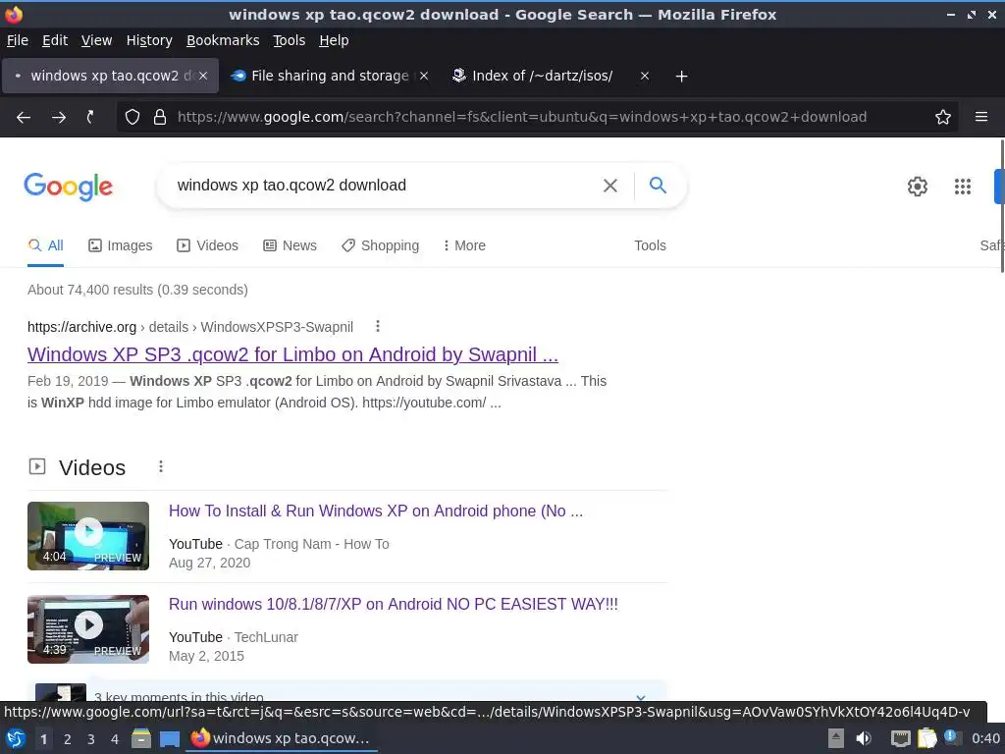Select the Images search filter

coord(121,245)
